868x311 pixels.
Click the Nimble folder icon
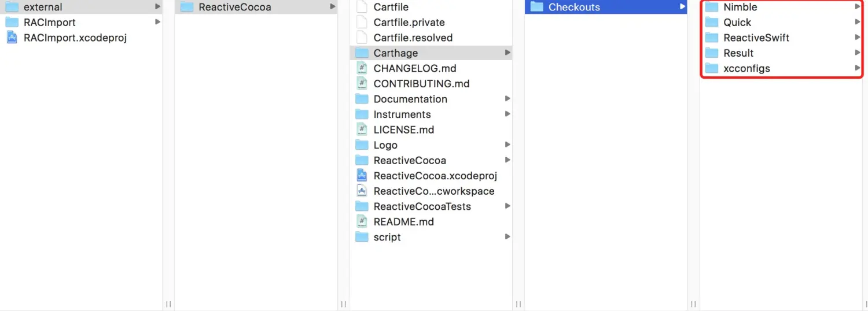[712, 7]
